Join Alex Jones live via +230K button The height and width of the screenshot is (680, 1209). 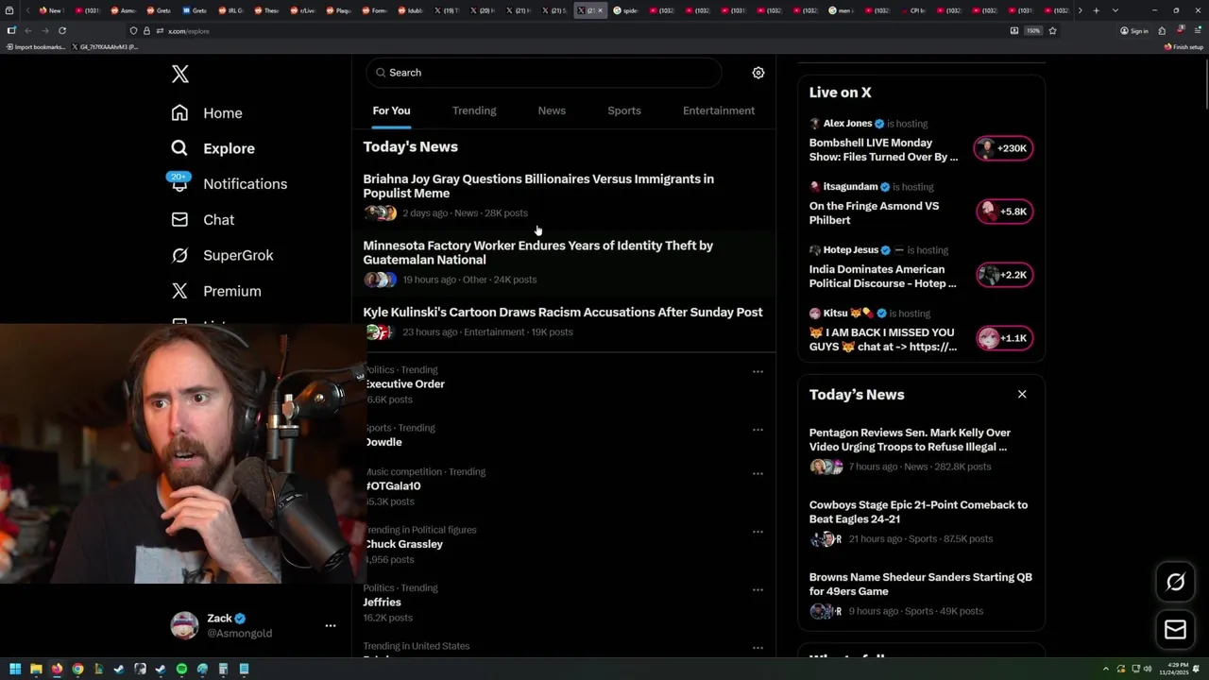[x=1003, y=148]
